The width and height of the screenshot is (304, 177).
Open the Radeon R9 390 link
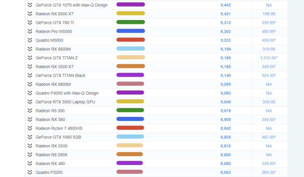pos(50,110)
